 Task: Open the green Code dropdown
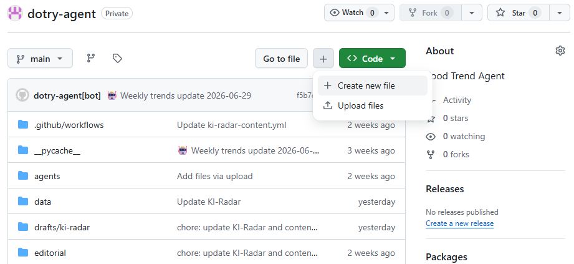click(x=372, y=58)
